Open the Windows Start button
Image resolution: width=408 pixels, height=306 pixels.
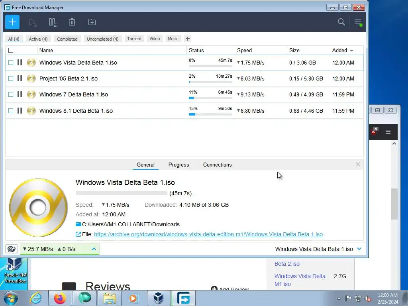[10, 298]
